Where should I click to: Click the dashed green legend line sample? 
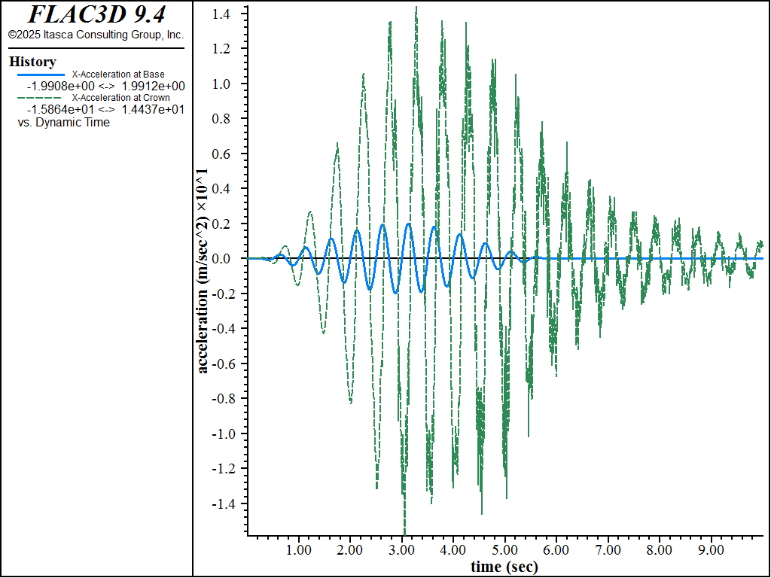click(x=41, y=98)
